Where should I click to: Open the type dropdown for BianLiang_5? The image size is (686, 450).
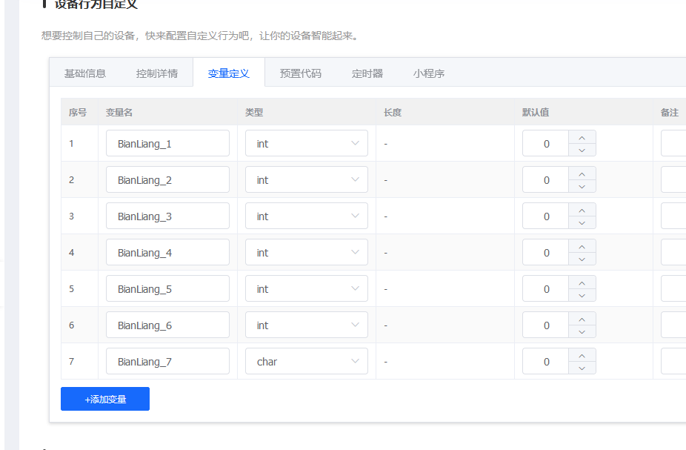306,288
